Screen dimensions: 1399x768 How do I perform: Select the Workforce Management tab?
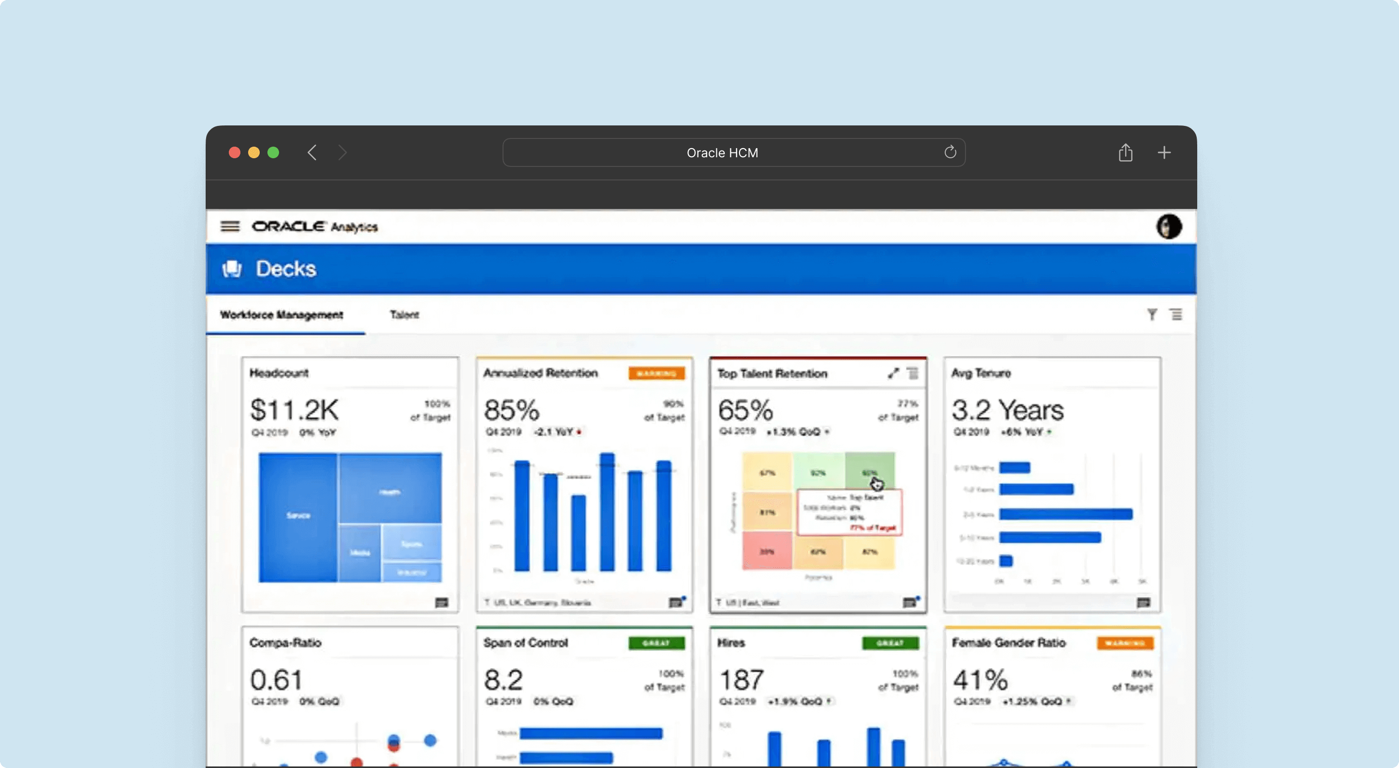click(x=281, y=314)
